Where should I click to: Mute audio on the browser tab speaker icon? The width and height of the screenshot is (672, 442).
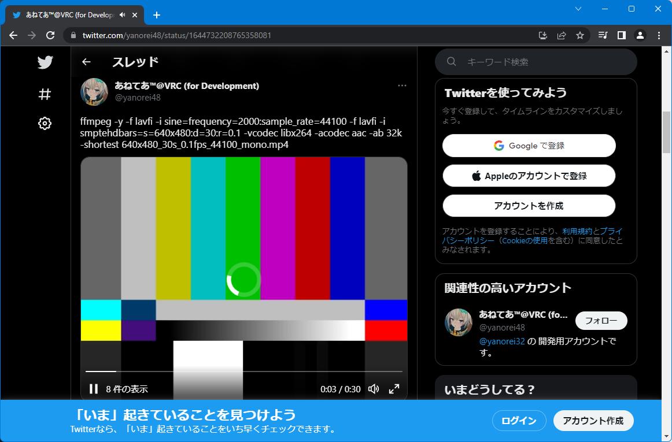pos(121,15)
